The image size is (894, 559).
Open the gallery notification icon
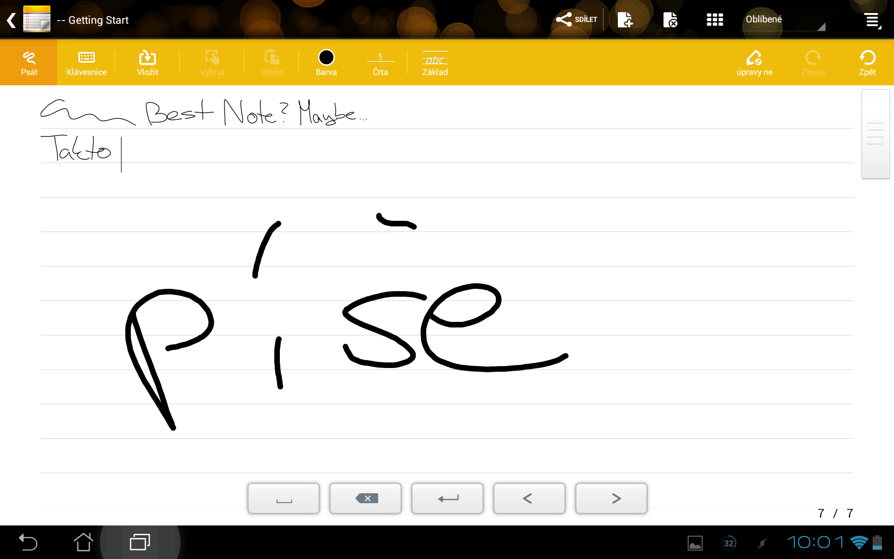[695, 543]
